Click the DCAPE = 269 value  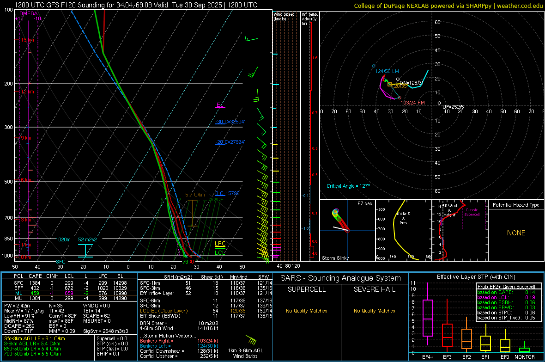click(19, 326)
